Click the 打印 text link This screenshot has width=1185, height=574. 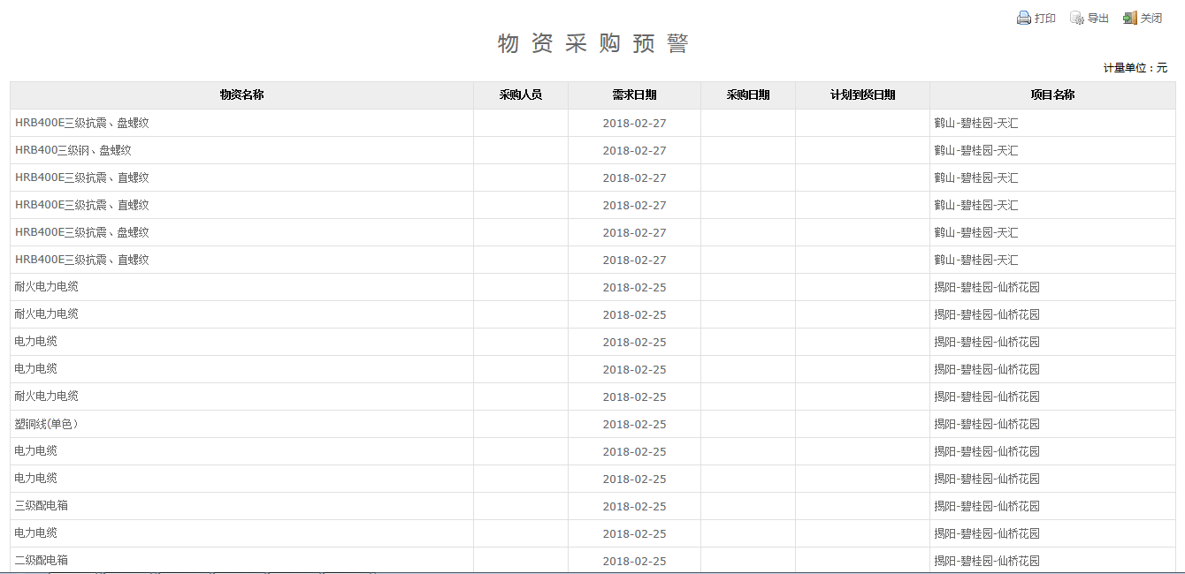(x=1045, y=19)
